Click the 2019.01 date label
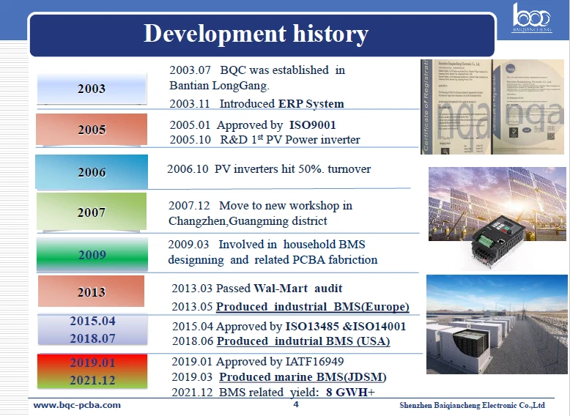 click(x=92, y=363)
